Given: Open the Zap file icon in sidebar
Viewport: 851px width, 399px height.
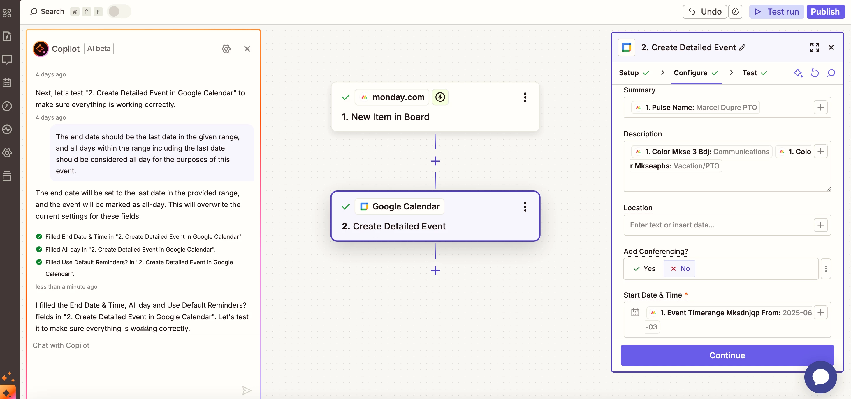Looking at the screenshot, I should pos(7,36).
